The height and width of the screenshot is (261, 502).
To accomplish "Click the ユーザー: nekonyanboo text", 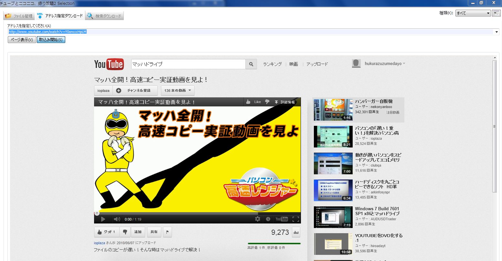I will tap(373, 107).
